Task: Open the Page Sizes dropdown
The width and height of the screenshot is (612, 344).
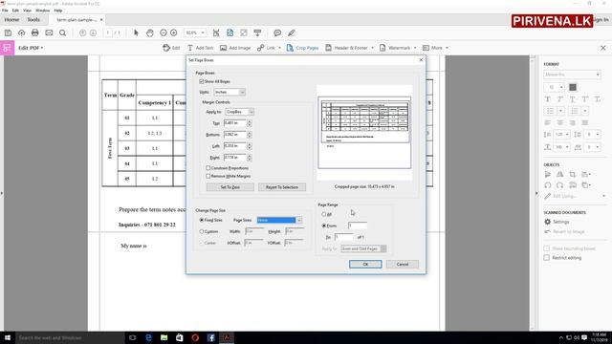Action: [279, 221]
